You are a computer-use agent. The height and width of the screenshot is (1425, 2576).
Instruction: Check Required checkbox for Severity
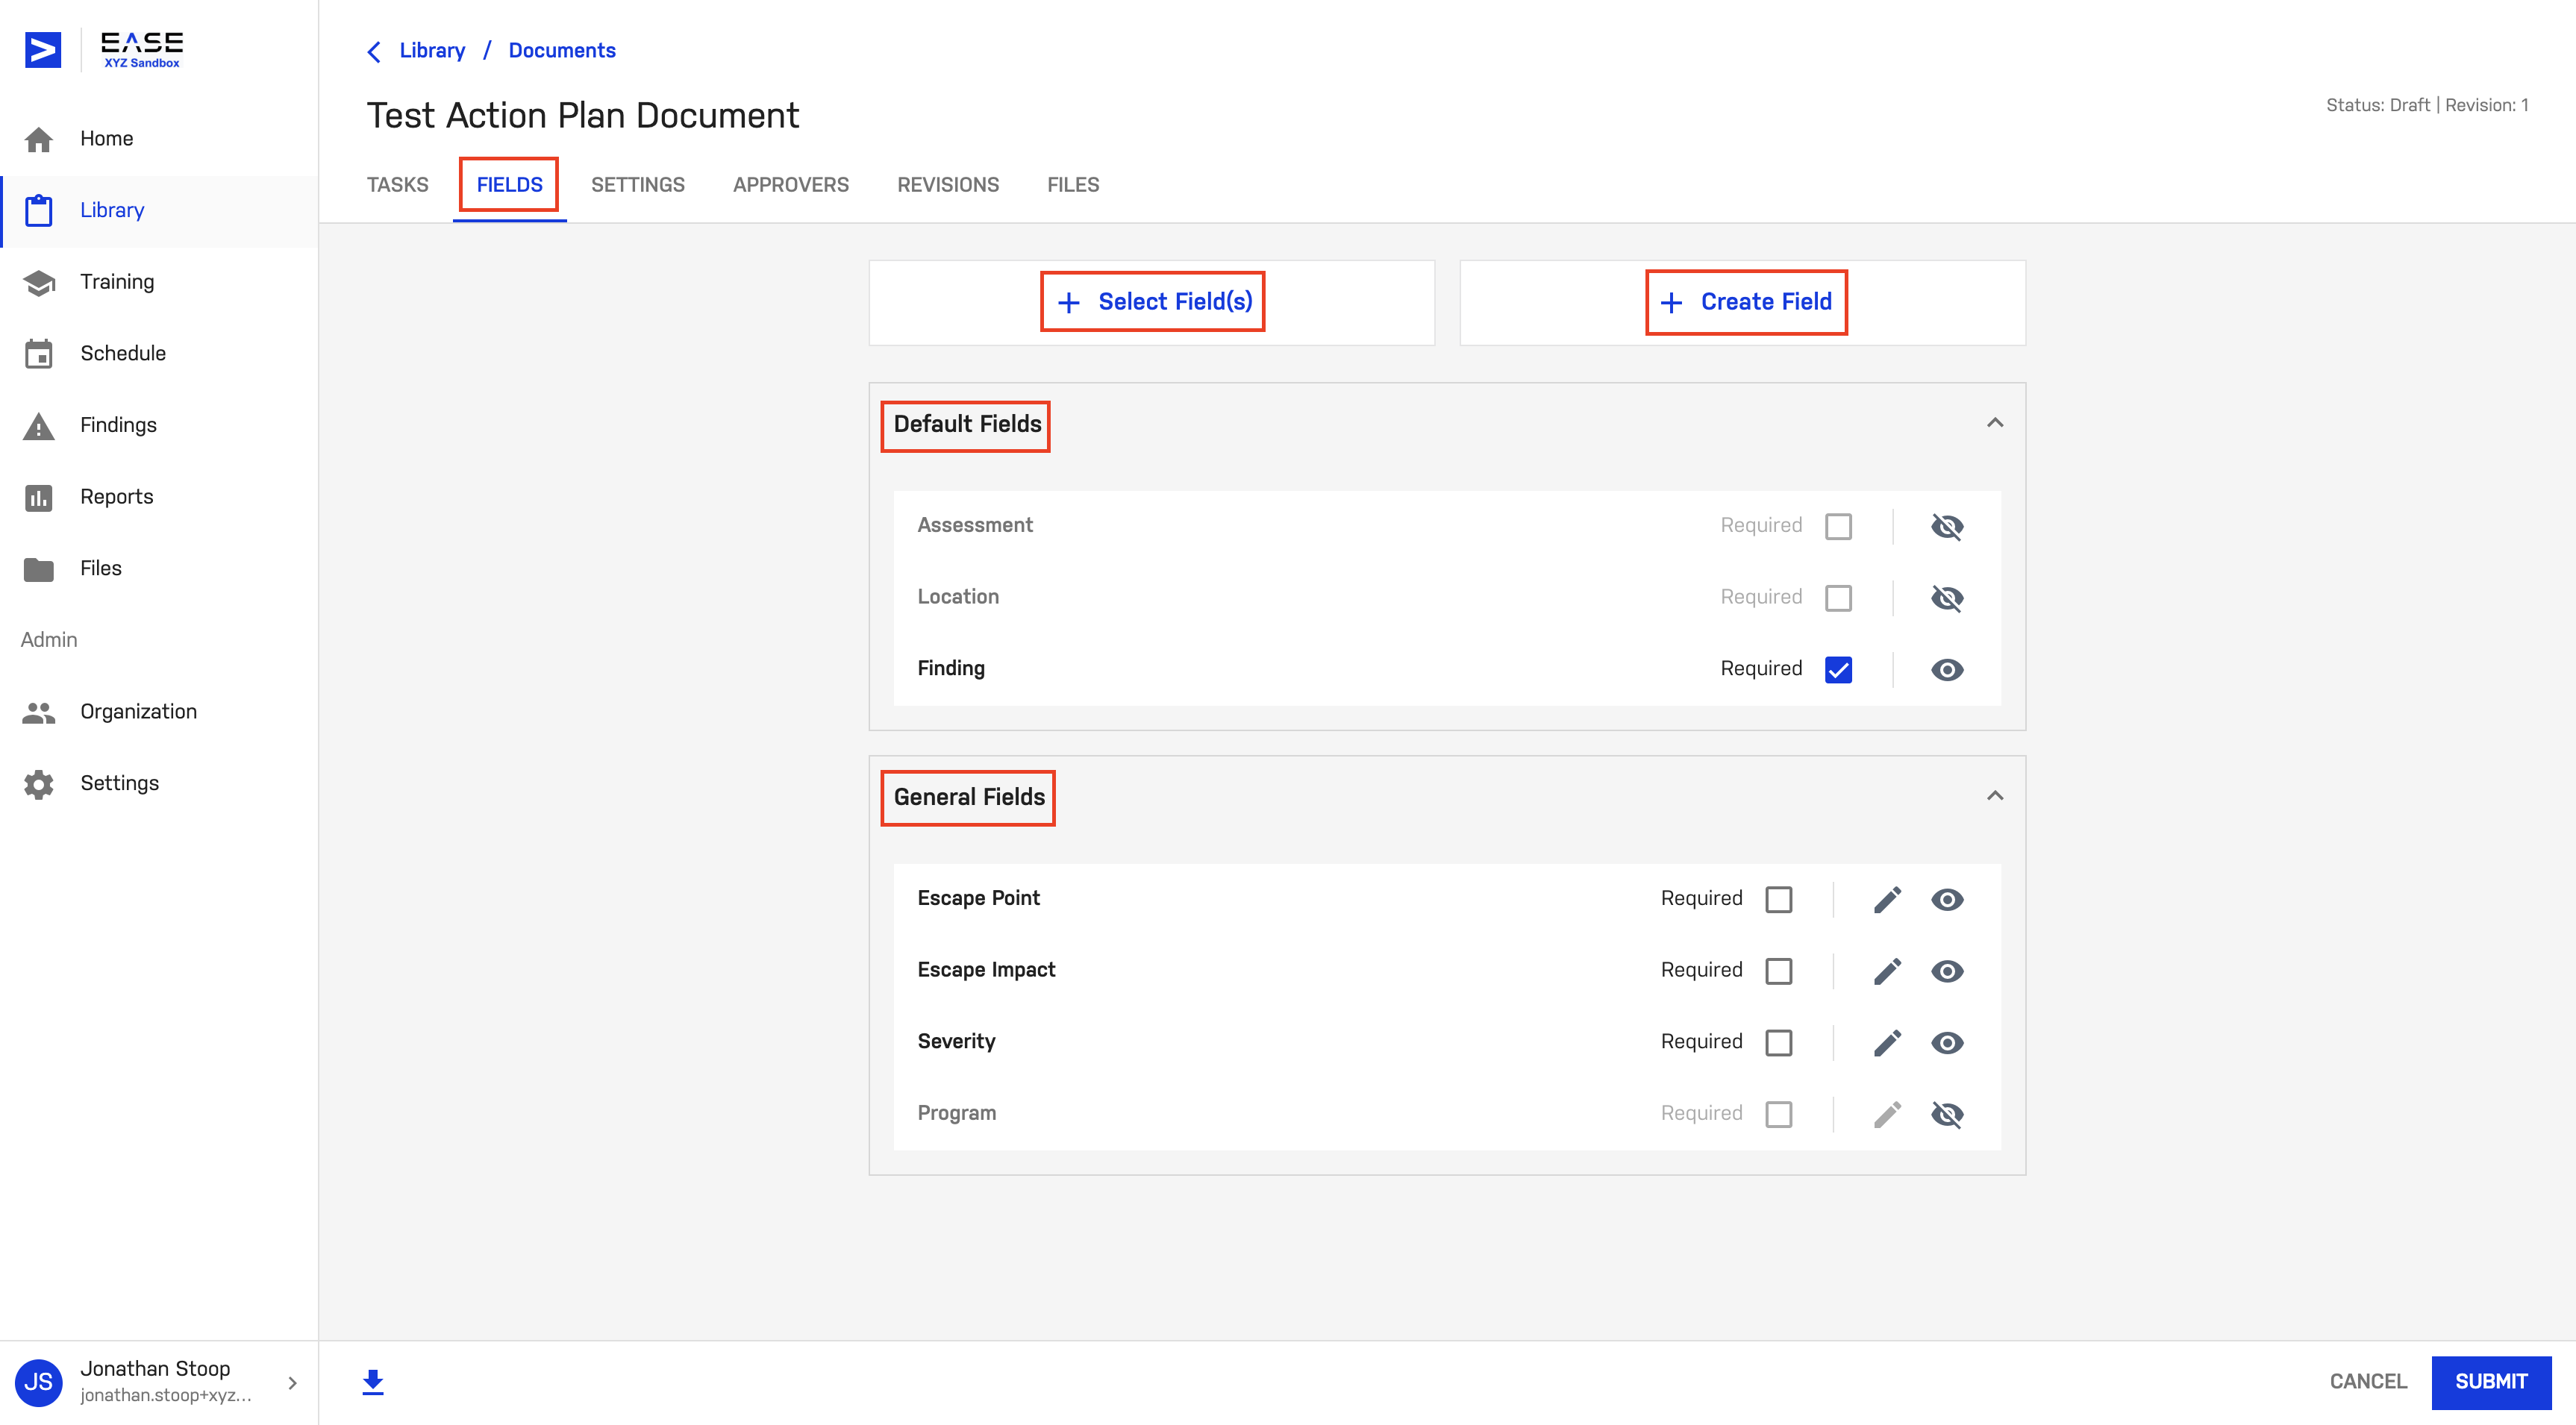tap(1779, 1043)
